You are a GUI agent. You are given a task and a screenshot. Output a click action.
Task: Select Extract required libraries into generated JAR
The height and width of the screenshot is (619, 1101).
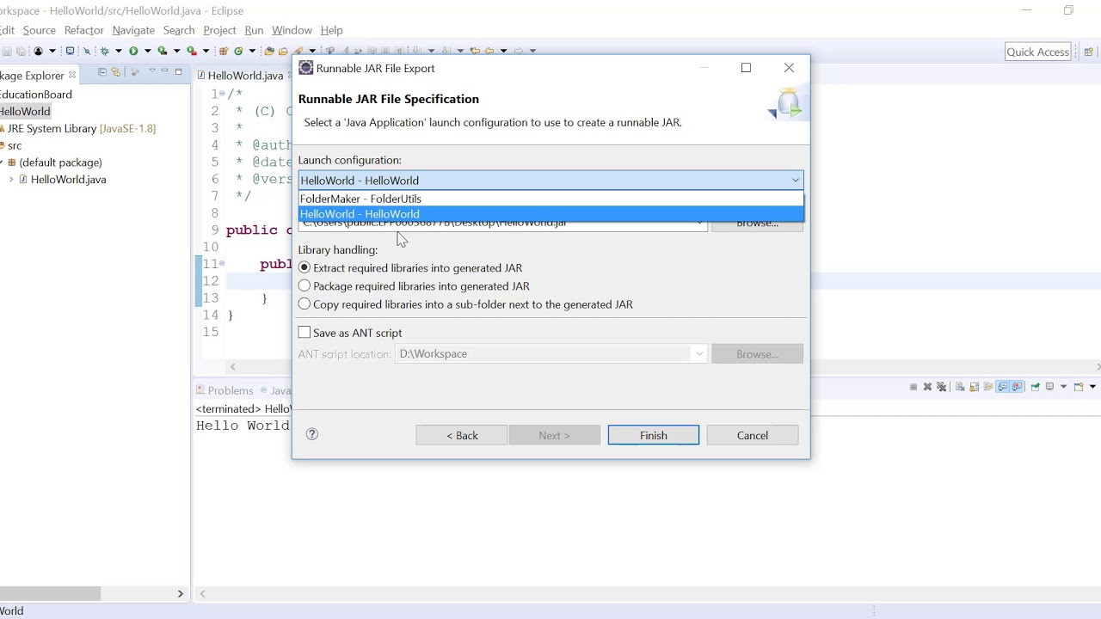[x=304, y=267]
